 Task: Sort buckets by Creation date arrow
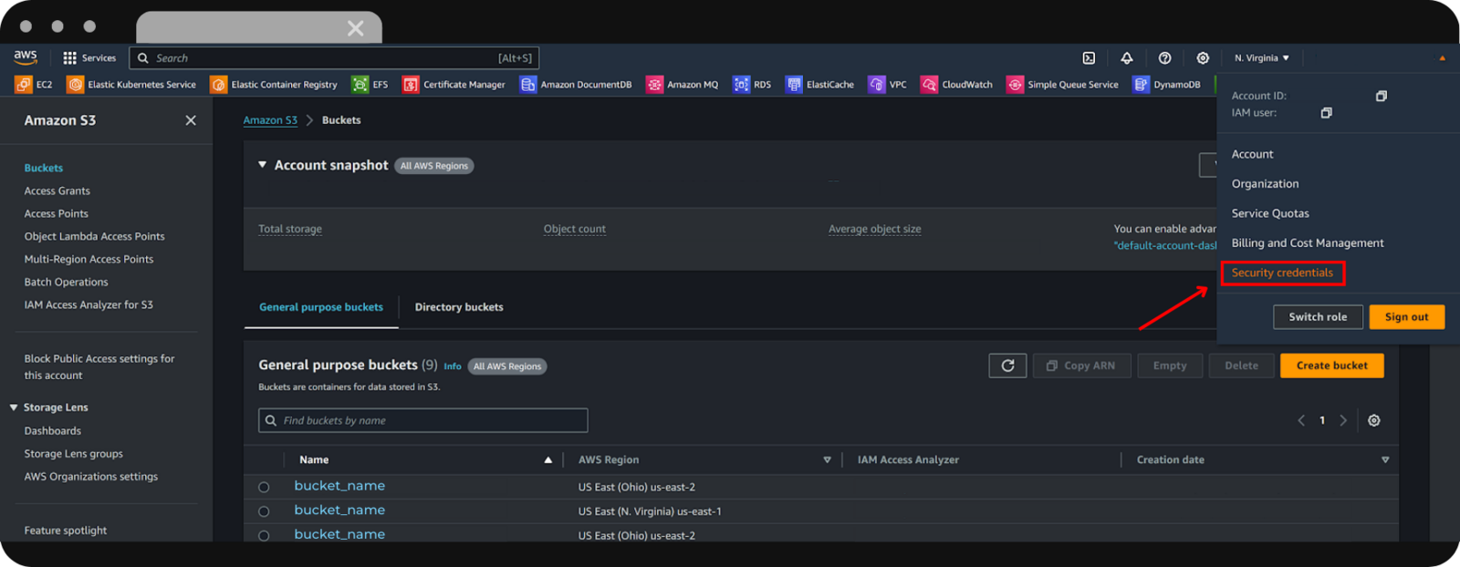1385,460
